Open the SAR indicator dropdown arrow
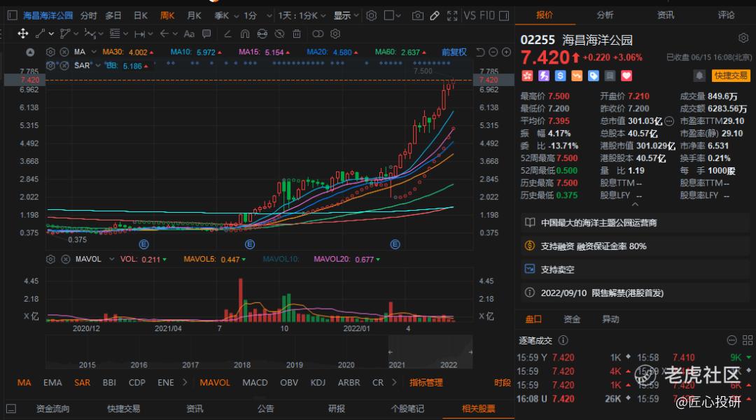The height and width of the screenshot is (420, 756). pos(98,66)
